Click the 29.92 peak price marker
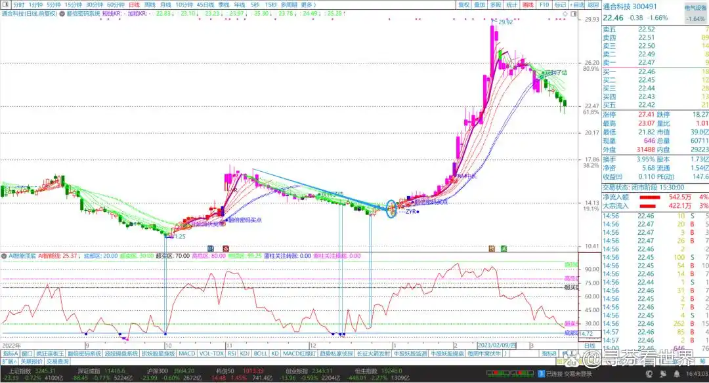The image size is (709, 383). (504, 22)
